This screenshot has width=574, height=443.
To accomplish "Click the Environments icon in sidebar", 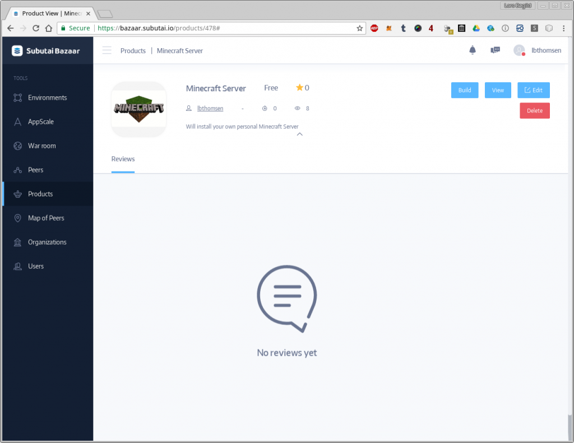I will [17, 97].
